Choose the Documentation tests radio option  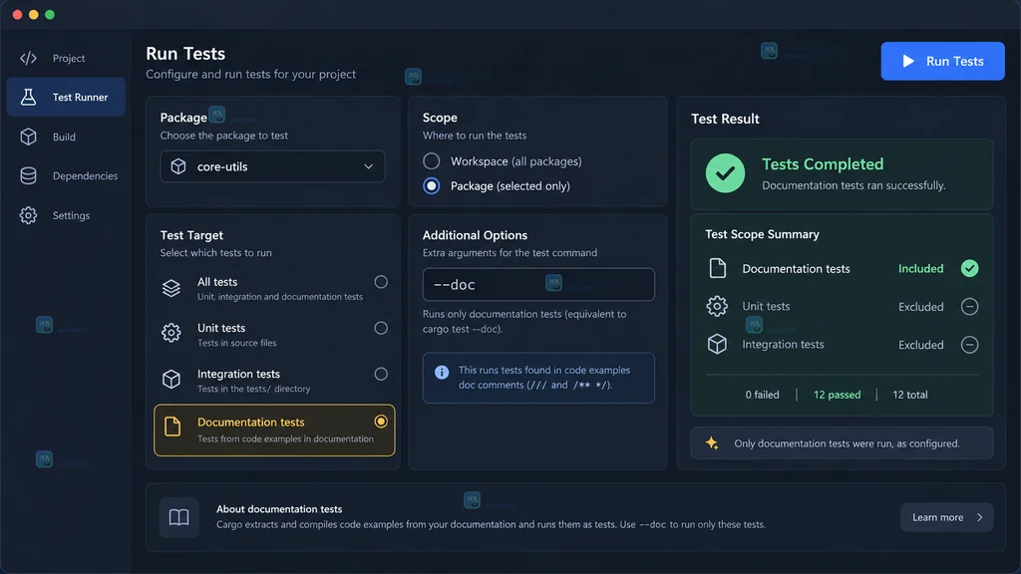coord(381,422)
